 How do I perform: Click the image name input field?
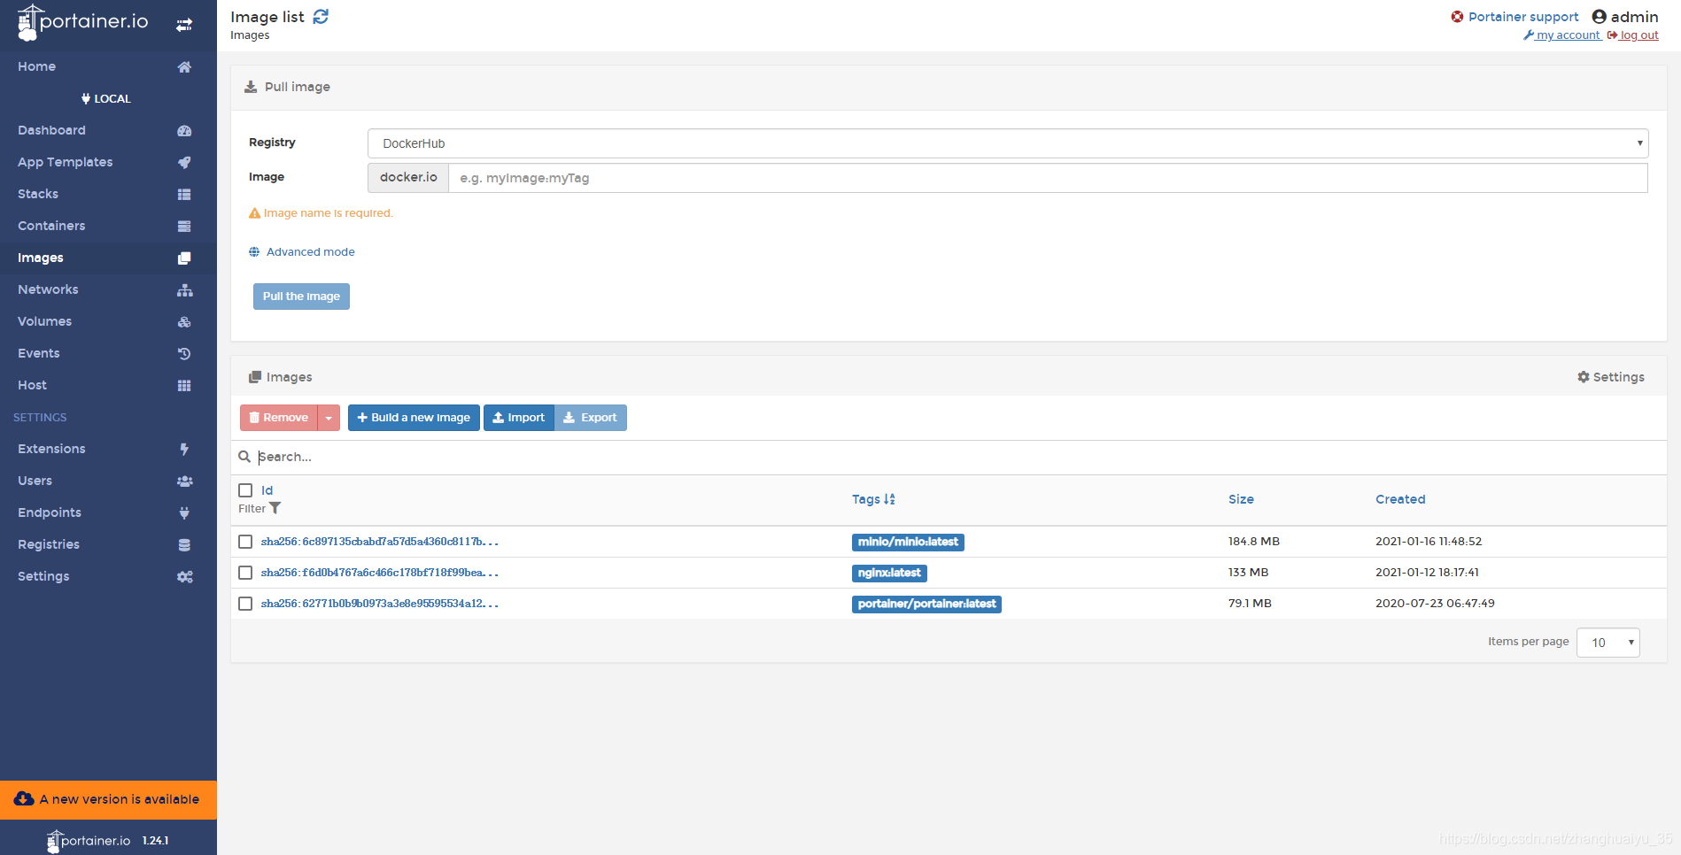click(x=1048, y=178)
